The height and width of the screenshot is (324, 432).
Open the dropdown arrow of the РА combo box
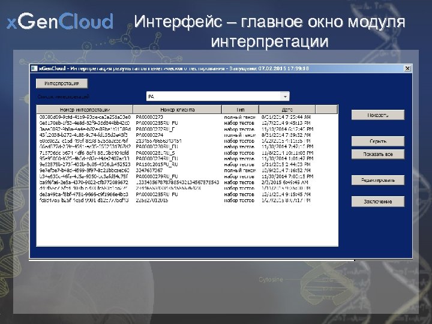click(285, 97)
